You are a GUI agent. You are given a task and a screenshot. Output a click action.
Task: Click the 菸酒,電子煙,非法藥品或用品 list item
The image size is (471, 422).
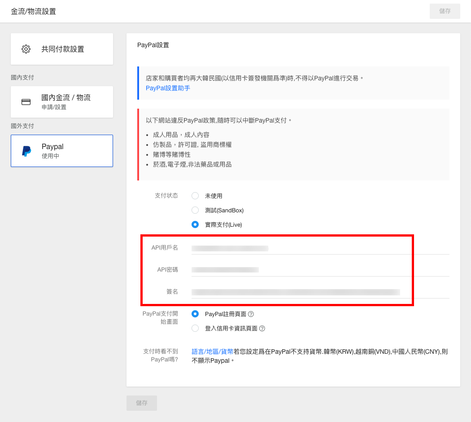[192, 164]
